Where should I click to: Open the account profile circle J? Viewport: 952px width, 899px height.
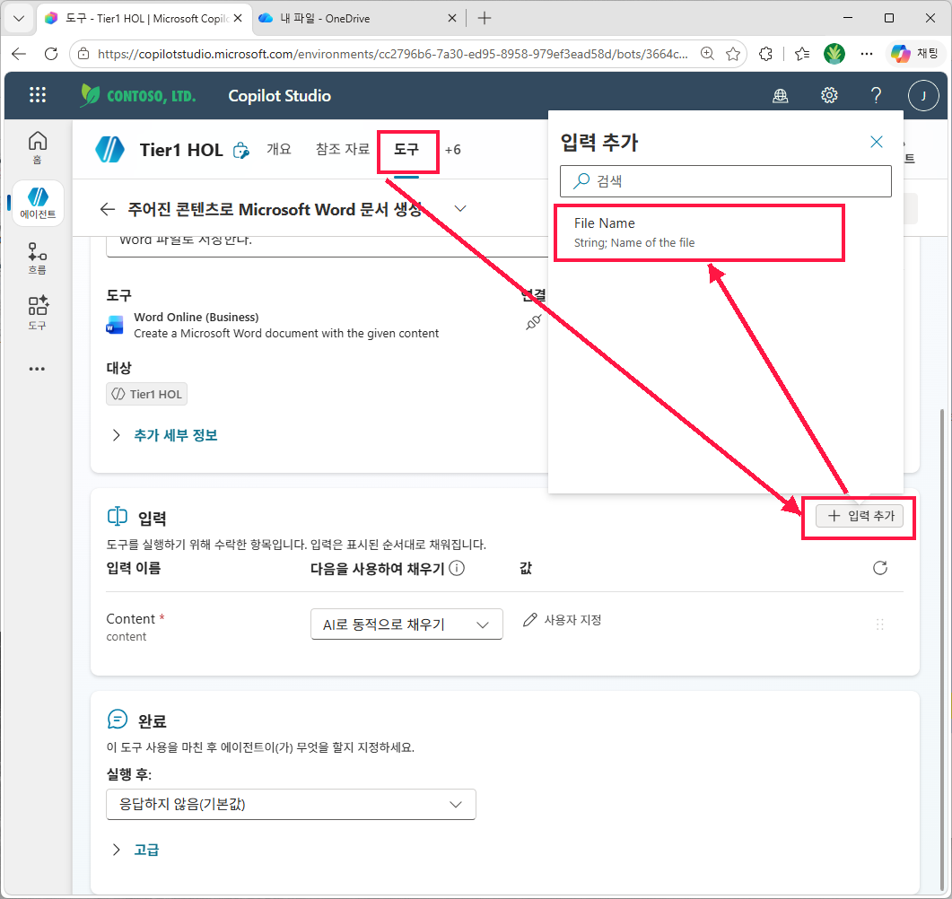click(923, 95)
